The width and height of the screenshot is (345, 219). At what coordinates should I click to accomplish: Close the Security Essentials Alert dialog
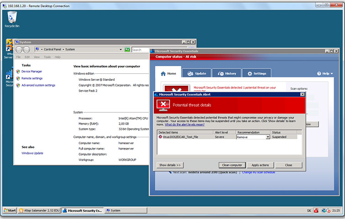303,94
